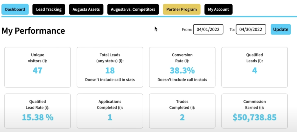
Task: Click info icon on Commission Earned
Action: [262, 108]
